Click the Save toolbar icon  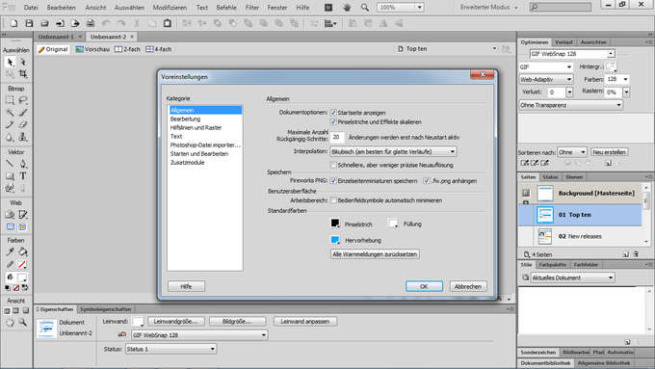[x=29, y=23]
